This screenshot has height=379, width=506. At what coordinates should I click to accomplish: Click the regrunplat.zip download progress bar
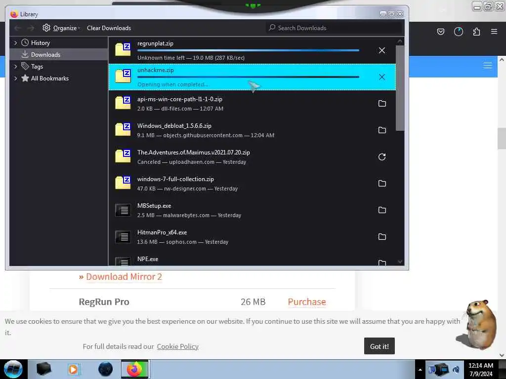pyautogui.click(x=248, y=50)
